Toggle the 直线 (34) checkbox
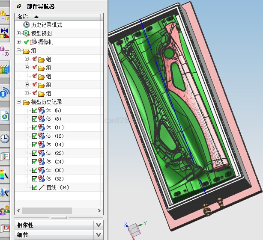 35,187
